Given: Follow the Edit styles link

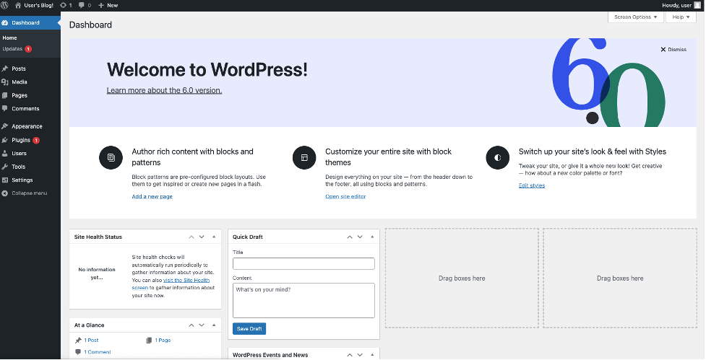Looking at the screenshot, I should pos(532,185).
